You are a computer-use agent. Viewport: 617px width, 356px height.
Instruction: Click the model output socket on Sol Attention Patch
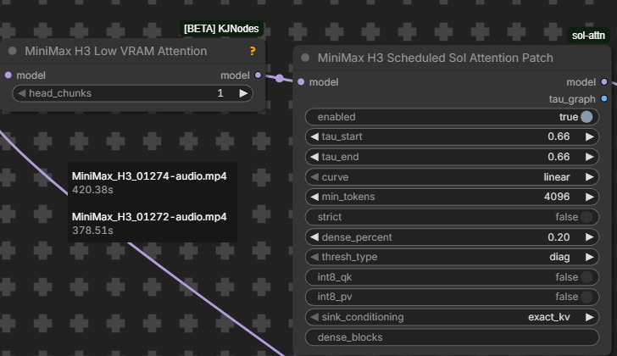[604, 82]
